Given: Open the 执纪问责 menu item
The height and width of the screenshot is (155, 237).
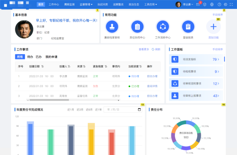Looking at the screenshot, I should (102, 5).
